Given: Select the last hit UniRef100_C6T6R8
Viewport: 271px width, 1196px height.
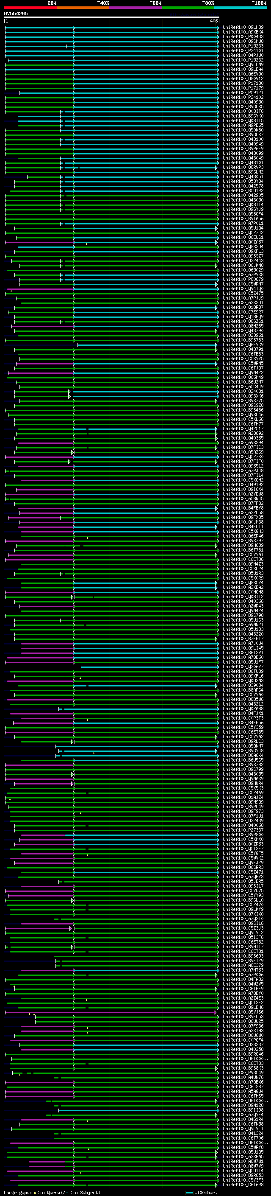Looking at the screenshot, I should (x=243, y=1185).
